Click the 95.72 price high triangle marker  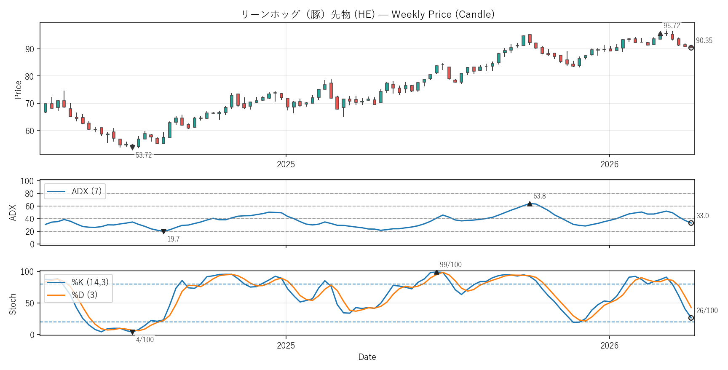pos(660,34)
